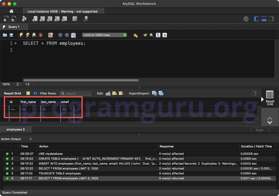Execute statement under cursor icon
This screenshot has width=279, height=196.
tap(28, 35)
